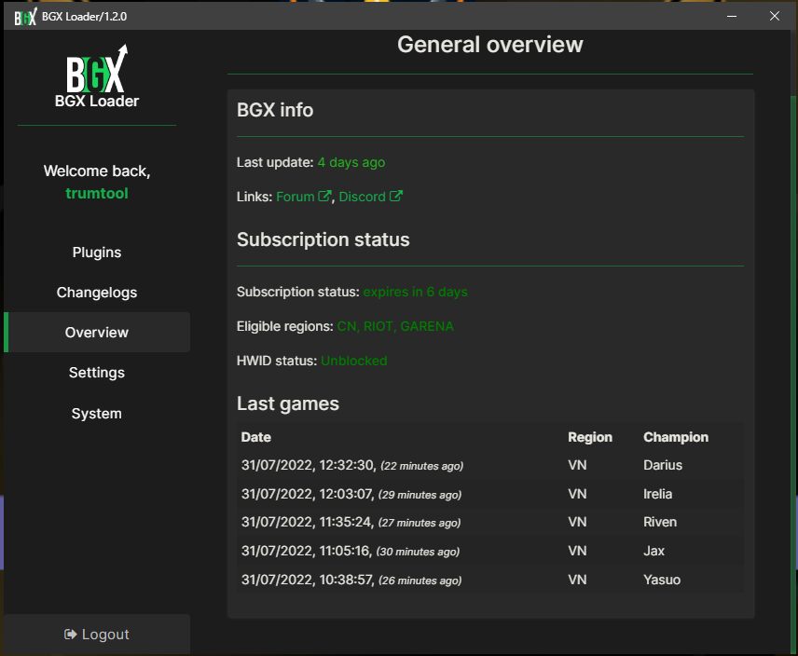Click VN region in the Yasuo row
Viewport: 798px width, 656px height.
(577, 581)
